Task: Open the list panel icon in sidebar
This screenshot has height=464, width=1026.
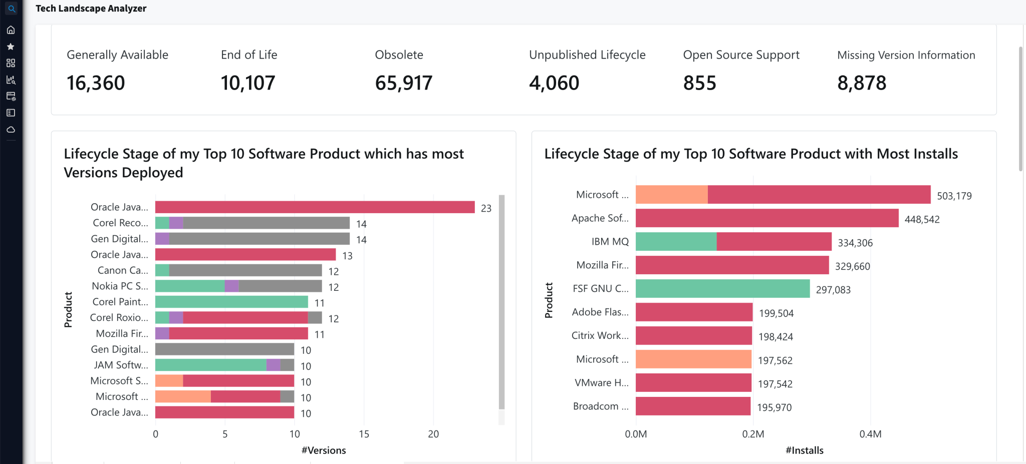Action: 11,113
